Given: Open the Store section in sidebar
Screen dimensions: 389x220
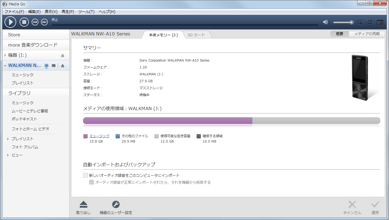Looking at the screenshot, I should [x=36, y=35].
